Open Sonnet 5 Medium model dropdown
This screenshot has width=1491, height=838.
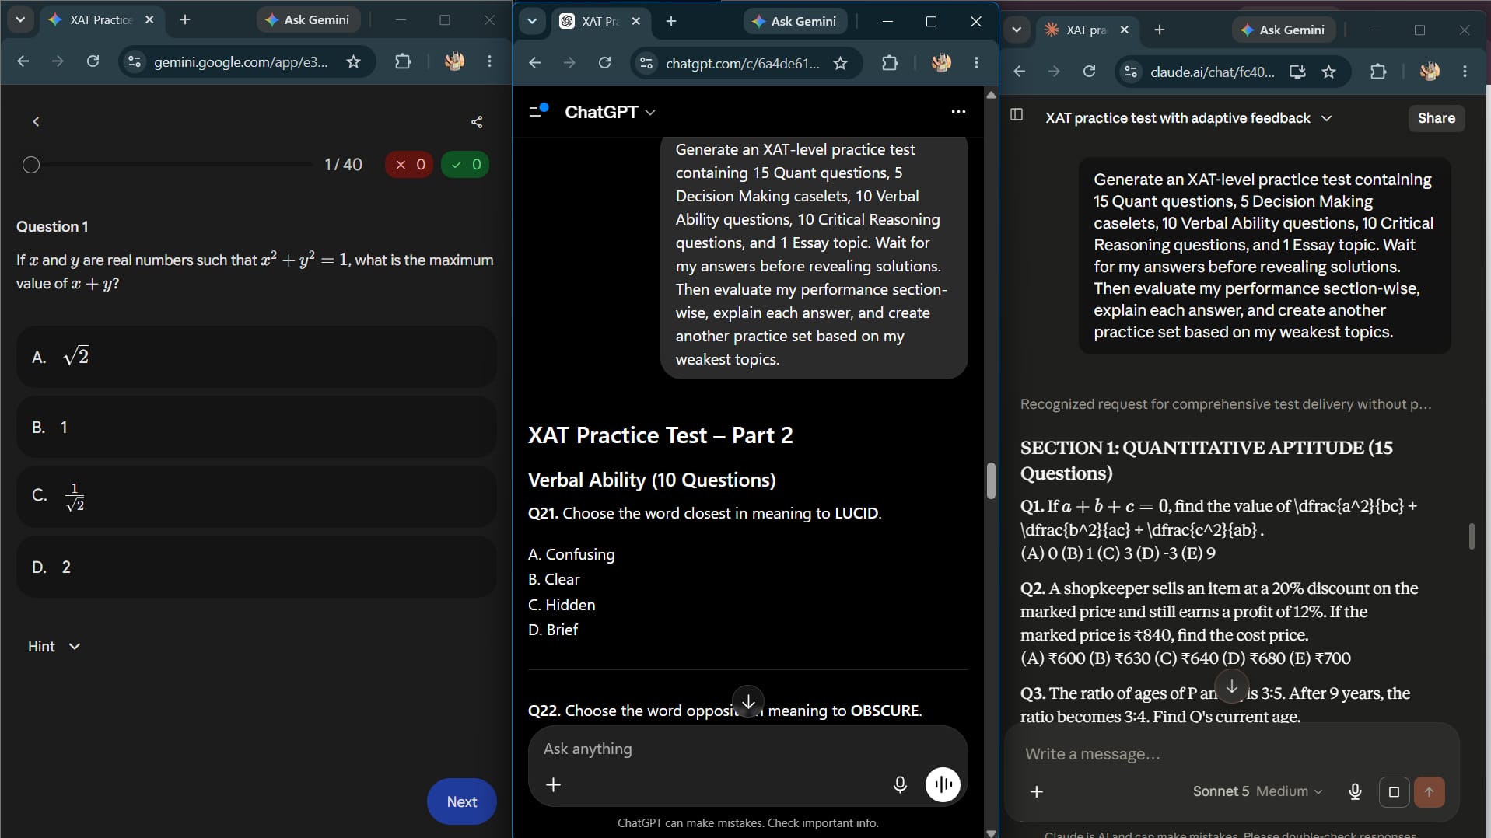tap(1257, 791)
